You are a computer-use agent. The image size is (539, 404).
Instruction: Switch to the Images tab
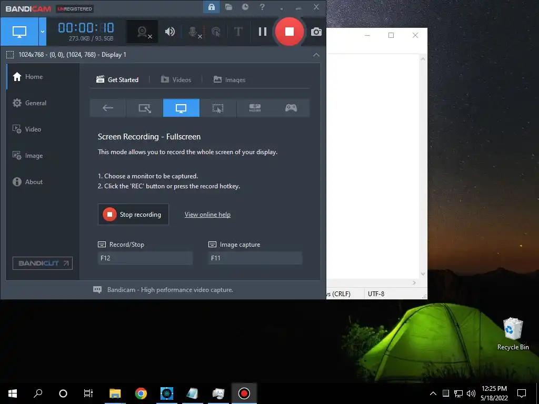click(x=229, y=80)
